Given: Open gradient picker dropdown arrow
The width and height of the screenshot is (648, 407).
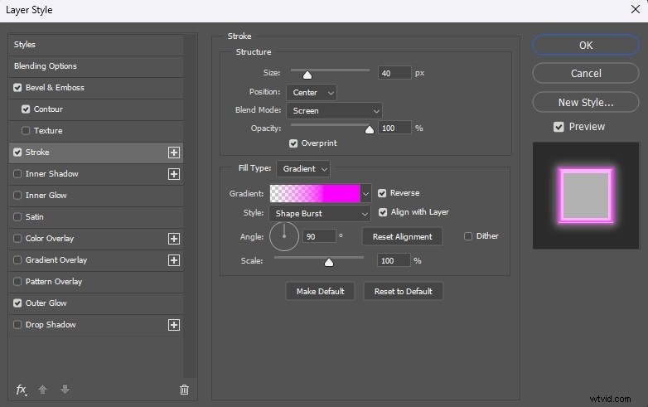Looking at the screenshot, I should (365, 193).
